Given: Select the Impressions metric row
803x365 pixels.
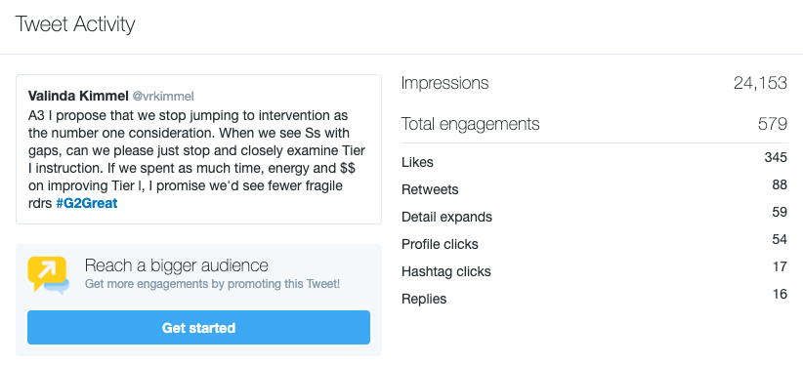Looking at the screenshot, I should (x=594, y=83).
